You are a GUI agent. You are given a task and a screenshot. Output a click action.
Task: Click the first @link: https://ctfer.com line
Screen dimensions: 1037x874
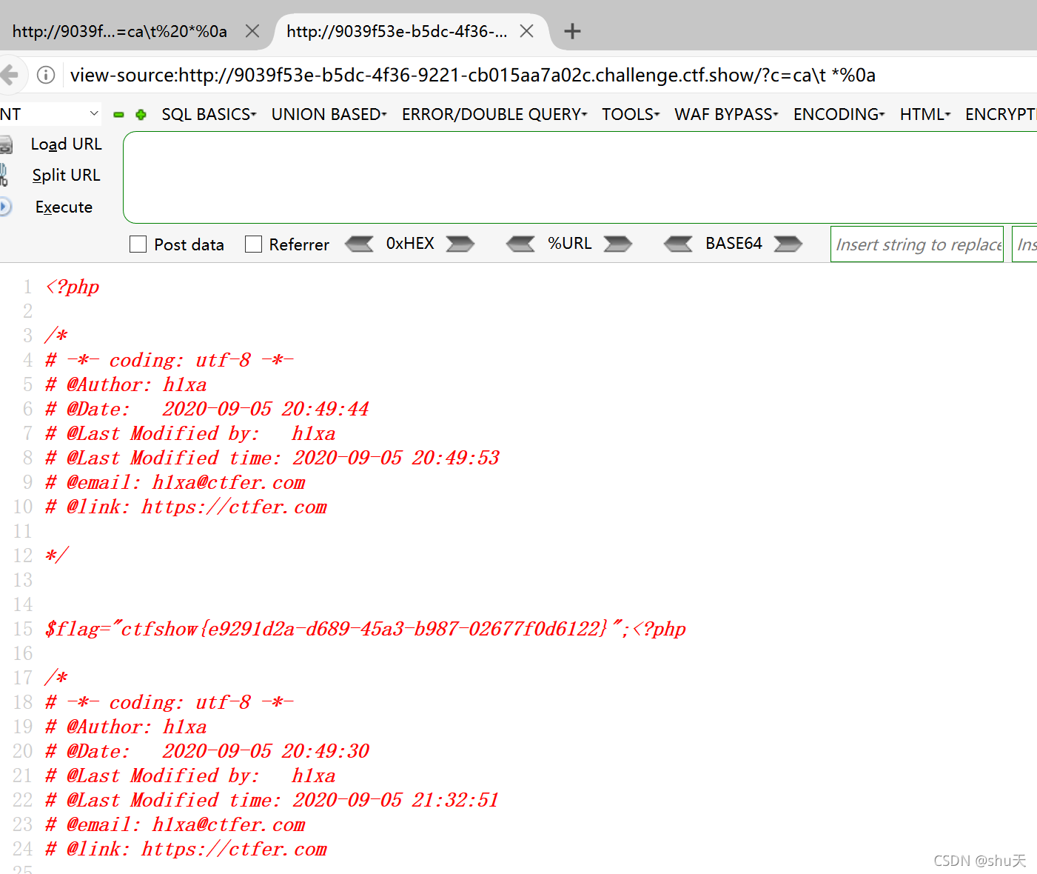(186, 507)
